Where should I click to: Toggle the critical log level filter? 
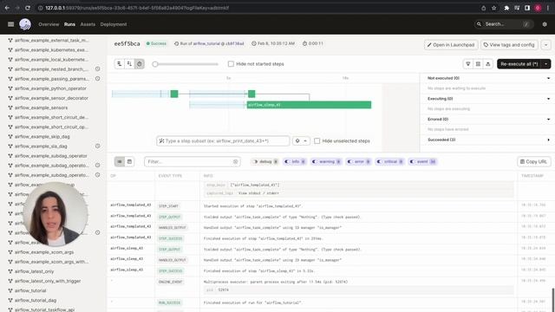coord(389,162)
